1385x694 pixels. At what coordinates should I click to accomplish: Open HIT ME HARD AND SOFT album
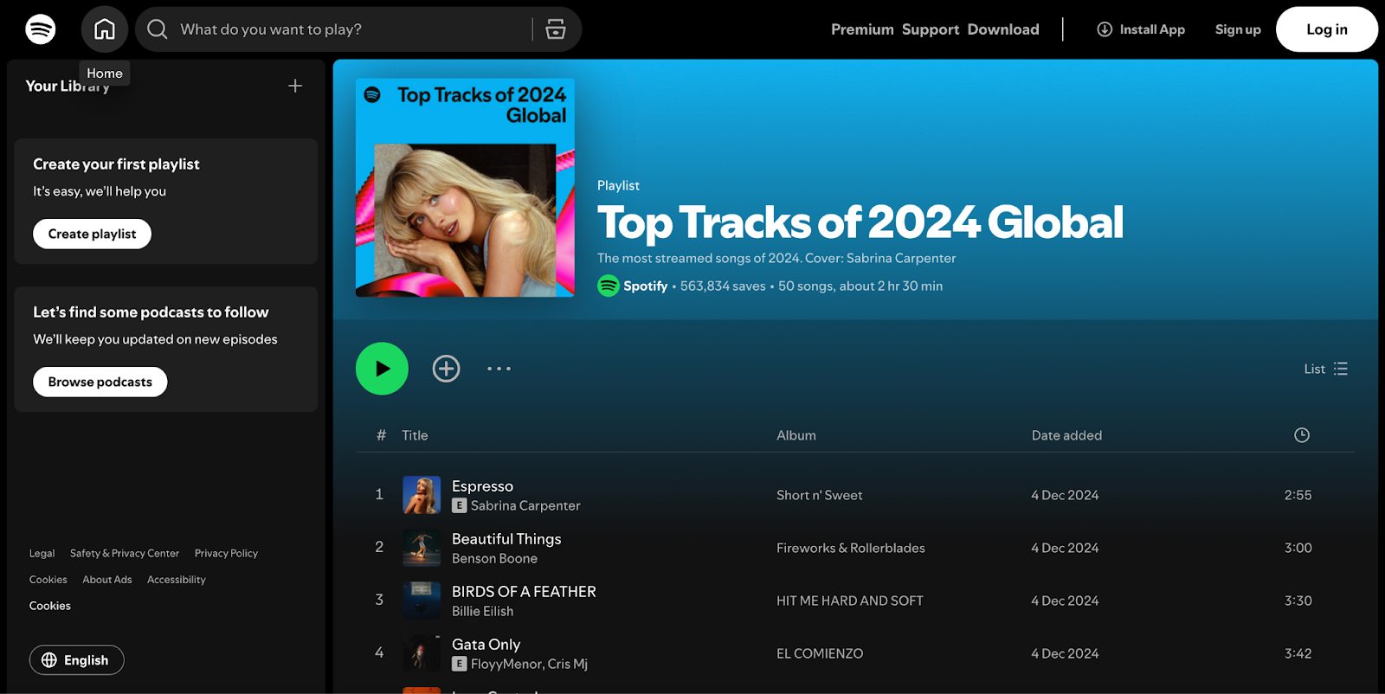(x=849, y=601)
